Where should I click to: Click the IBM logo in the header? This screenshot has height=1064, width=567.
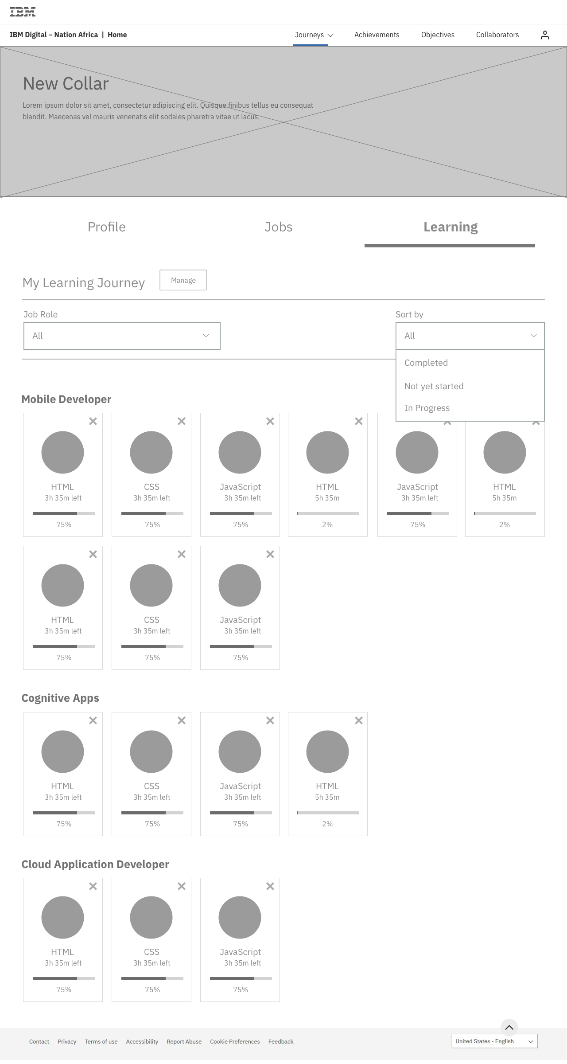(x=23, y=12)
